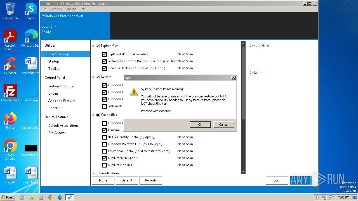The image size is (358, 201).
Task: Toggle the System group checkbox
Action: (x=98, y=77)
